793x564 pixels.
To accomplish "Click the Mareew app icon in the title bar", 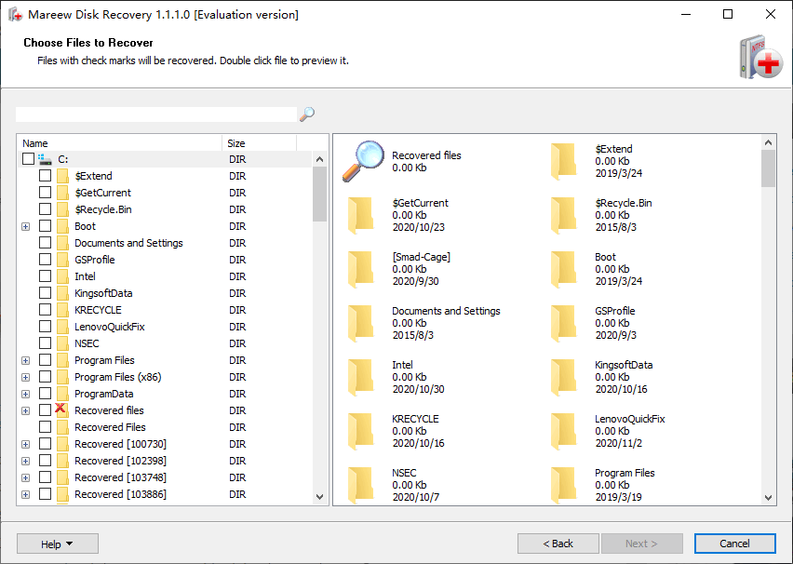I will 16,14.
